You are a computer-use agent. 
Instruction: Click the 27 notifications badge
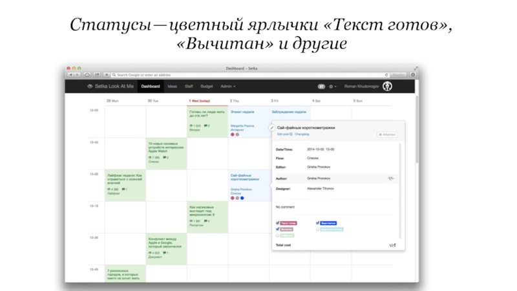pyautogui.click(x=321, y=87)
